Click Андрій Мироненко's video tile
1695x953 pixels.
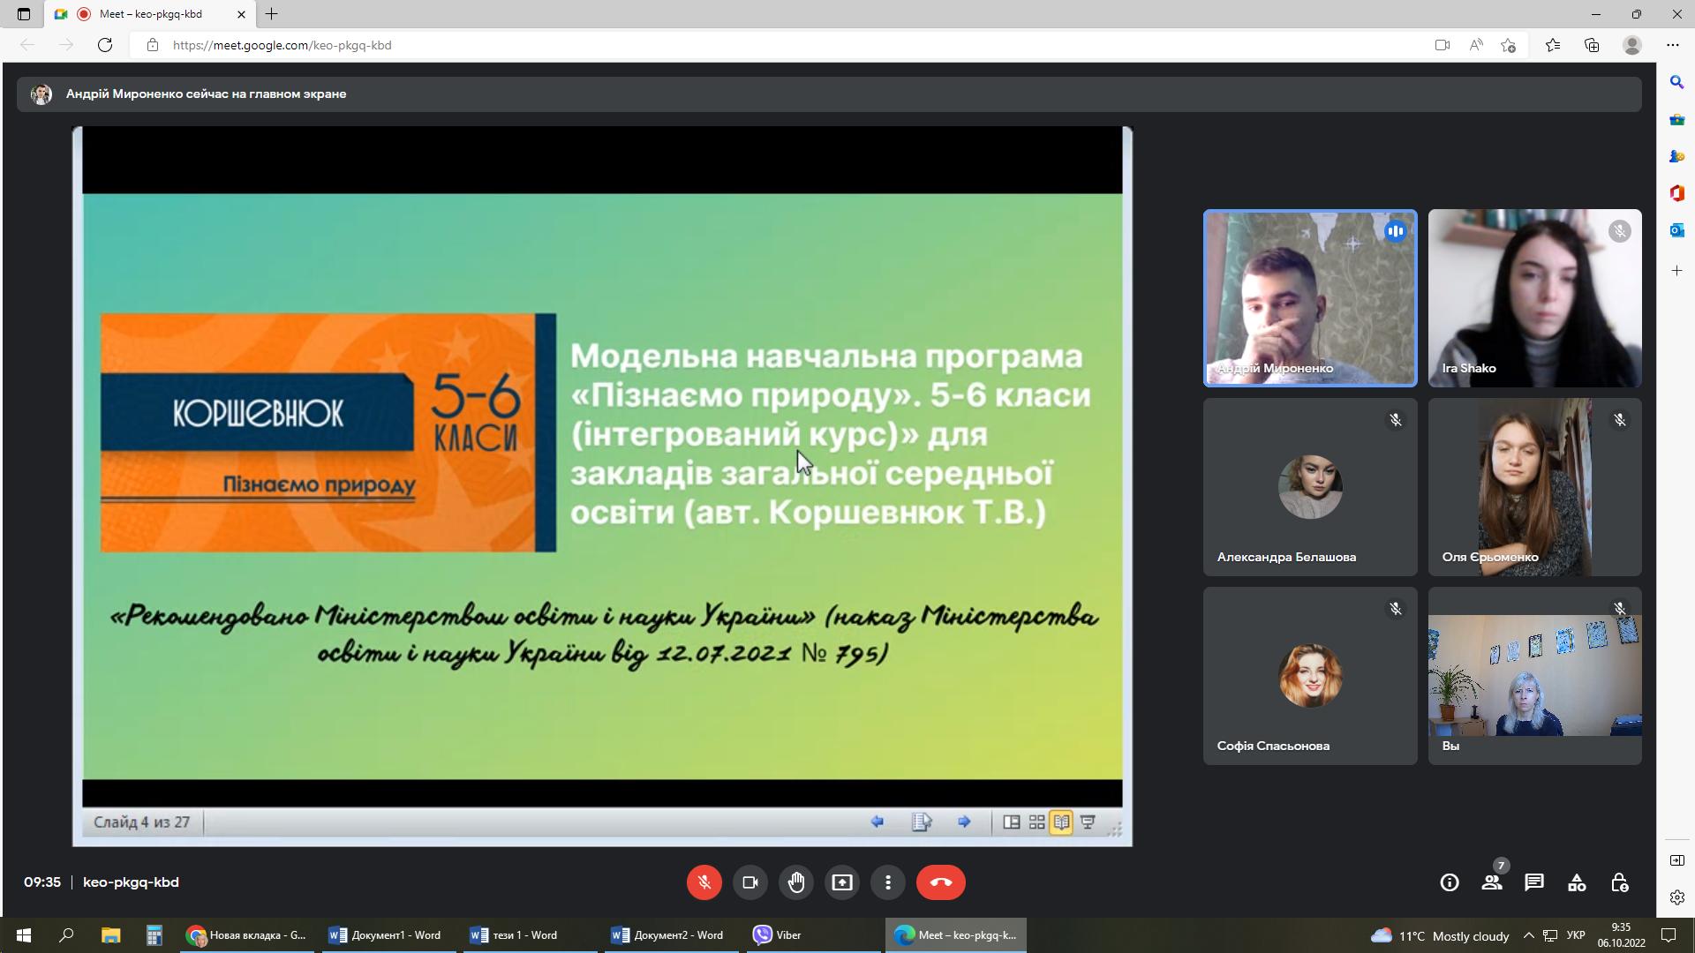(x=1310, y=298)
